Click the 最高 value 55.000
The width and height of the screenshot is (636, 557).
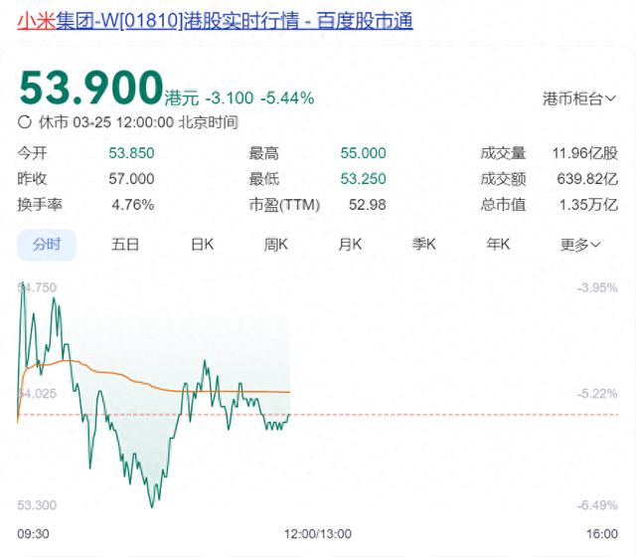pyautogui.click(x=363, y=153)
